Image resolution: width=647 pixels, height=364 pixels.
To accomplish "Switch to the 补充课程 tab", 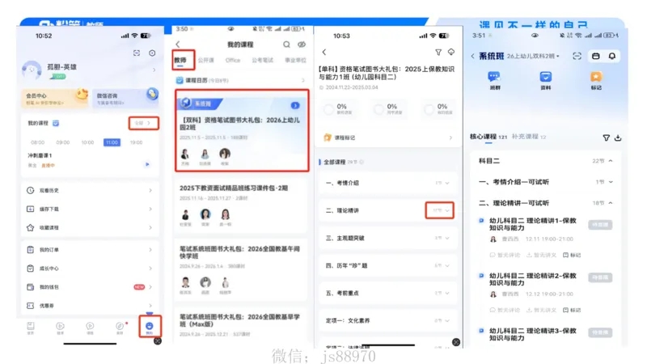I will [529, 137].
